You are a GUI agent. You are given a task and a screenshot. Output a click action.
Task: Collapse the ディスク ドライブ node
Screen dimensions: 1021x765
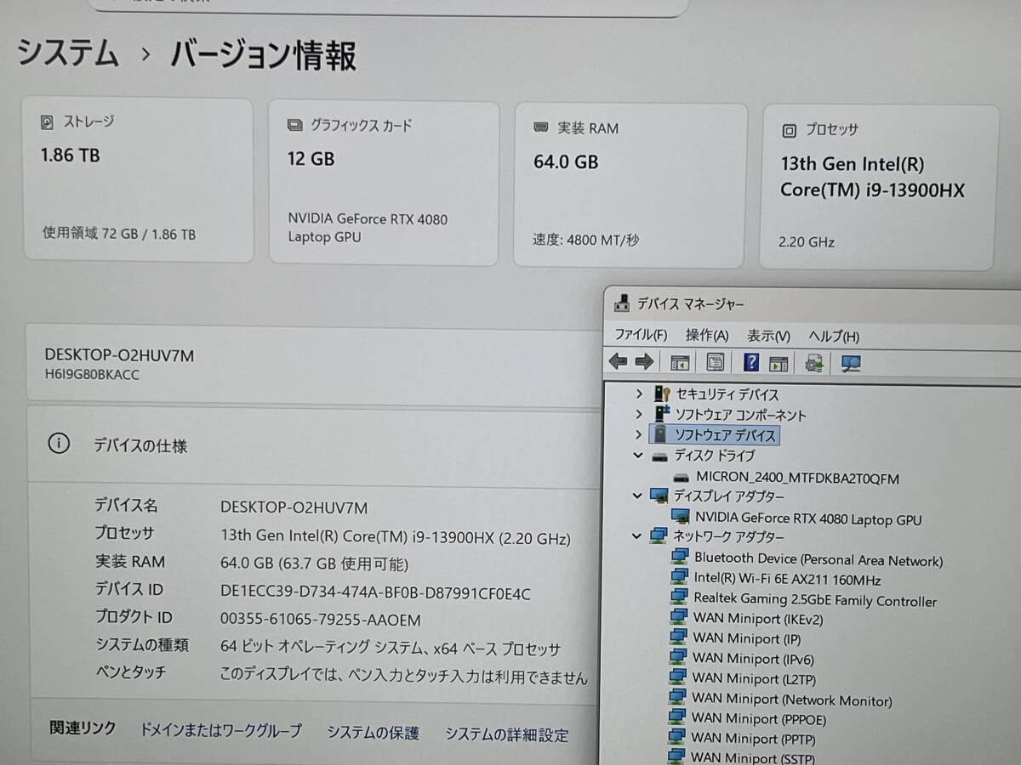coord(638,456)
